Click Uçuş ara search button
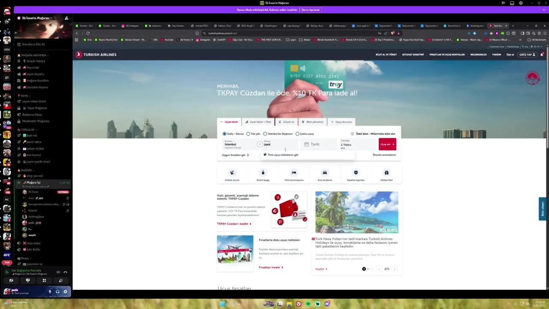The height and width of the screenshot is (309, 549). click(387, 144)
